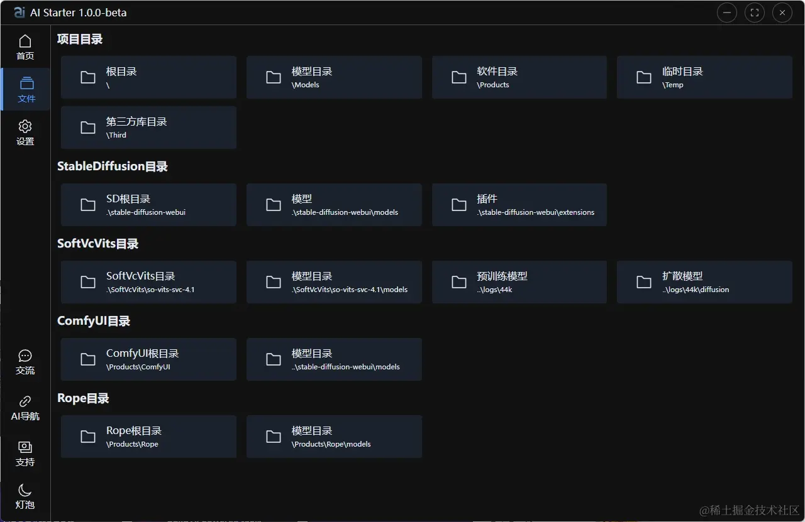Toggle fullscreen for AI Starter window

click(x=755, y=13)
